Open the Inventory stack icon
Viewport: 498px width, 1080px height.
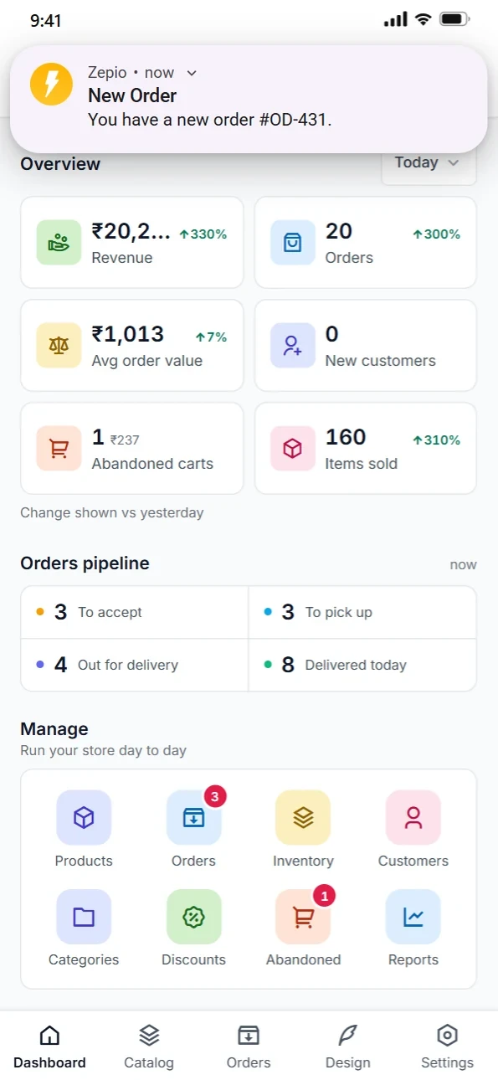click(303, 817)
